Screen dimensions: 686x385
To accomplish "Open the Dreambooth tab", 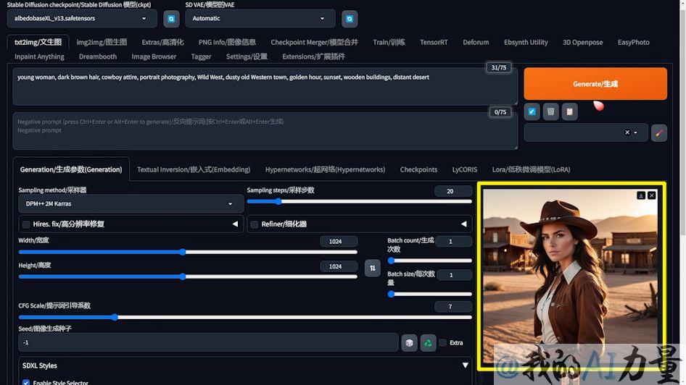I will 98,56.
